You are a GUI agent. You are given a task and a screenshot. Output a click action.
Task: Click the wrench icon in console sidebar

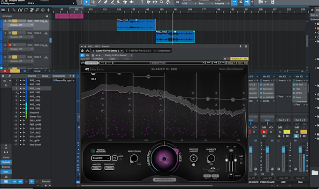6,85
